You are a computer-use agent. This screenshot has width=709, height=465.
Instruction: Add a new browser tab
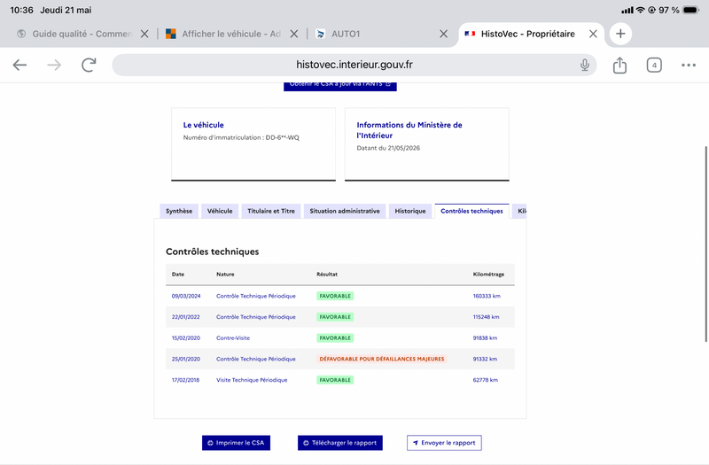pyautogui.click(x=620, y=34)
